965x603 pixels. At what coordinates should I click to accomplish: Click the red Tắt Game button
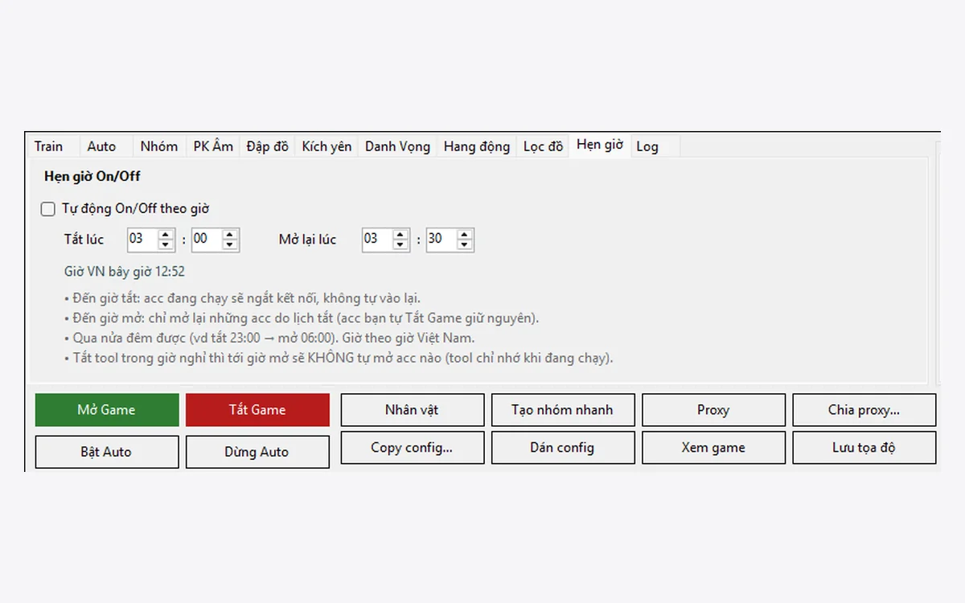[x=257, y=410]
